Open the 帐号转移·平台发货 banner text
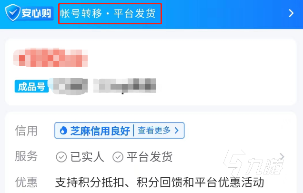Viewport: 303px width, 193px height. click(x=108, y=13)
